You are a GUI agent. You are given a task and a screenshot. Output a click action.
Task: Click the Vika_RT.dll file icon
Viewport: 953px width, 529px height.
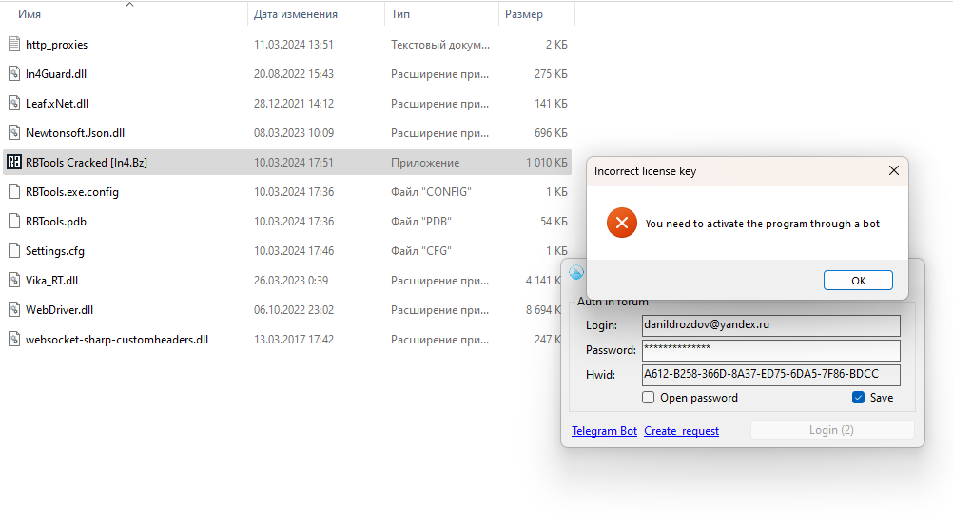click(14, 281)
